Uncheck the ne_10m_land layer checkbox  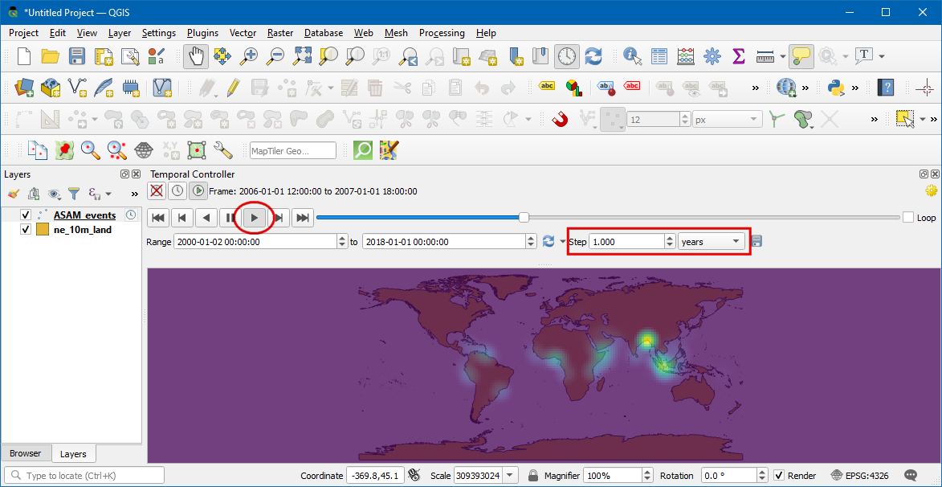(x=26, y=230)
